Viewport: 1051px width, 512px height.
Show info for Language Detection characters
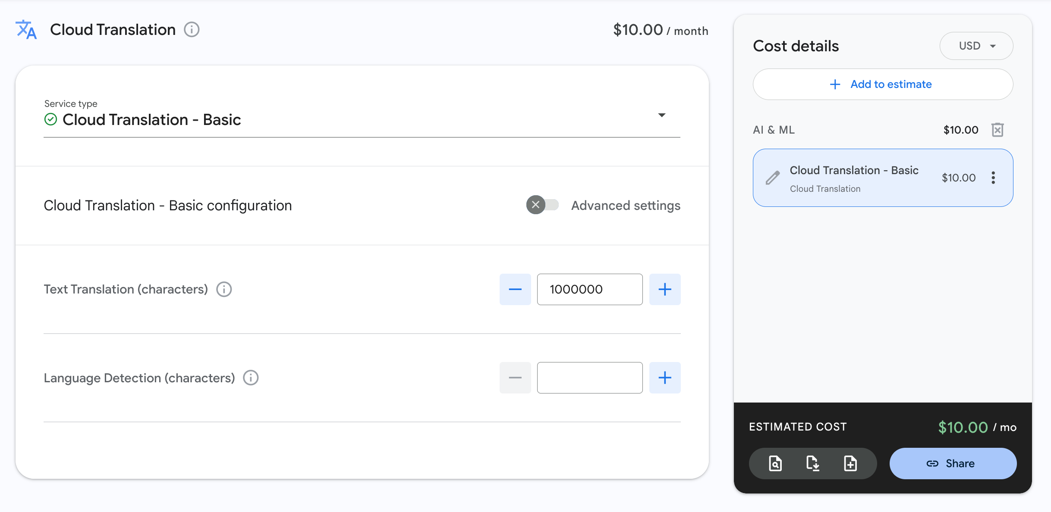[x=251, y=378]
